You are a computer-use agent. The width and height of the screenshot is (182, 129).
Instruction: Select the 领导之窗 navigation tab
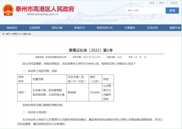coord(57,28)
